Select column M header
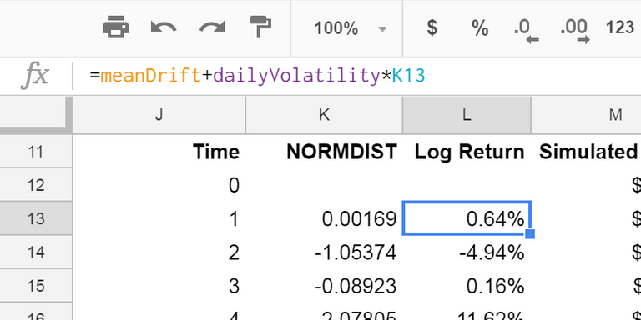 pos(586,115)
